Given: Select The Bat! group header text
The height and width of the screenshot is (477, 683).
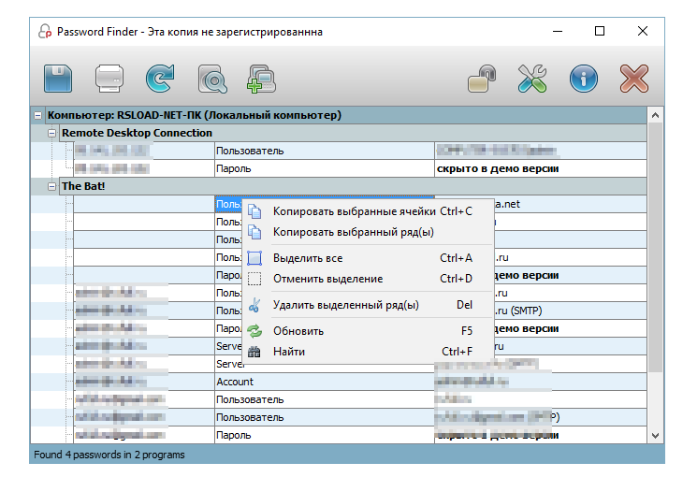Looking at the screenshot, I should 83,186.
